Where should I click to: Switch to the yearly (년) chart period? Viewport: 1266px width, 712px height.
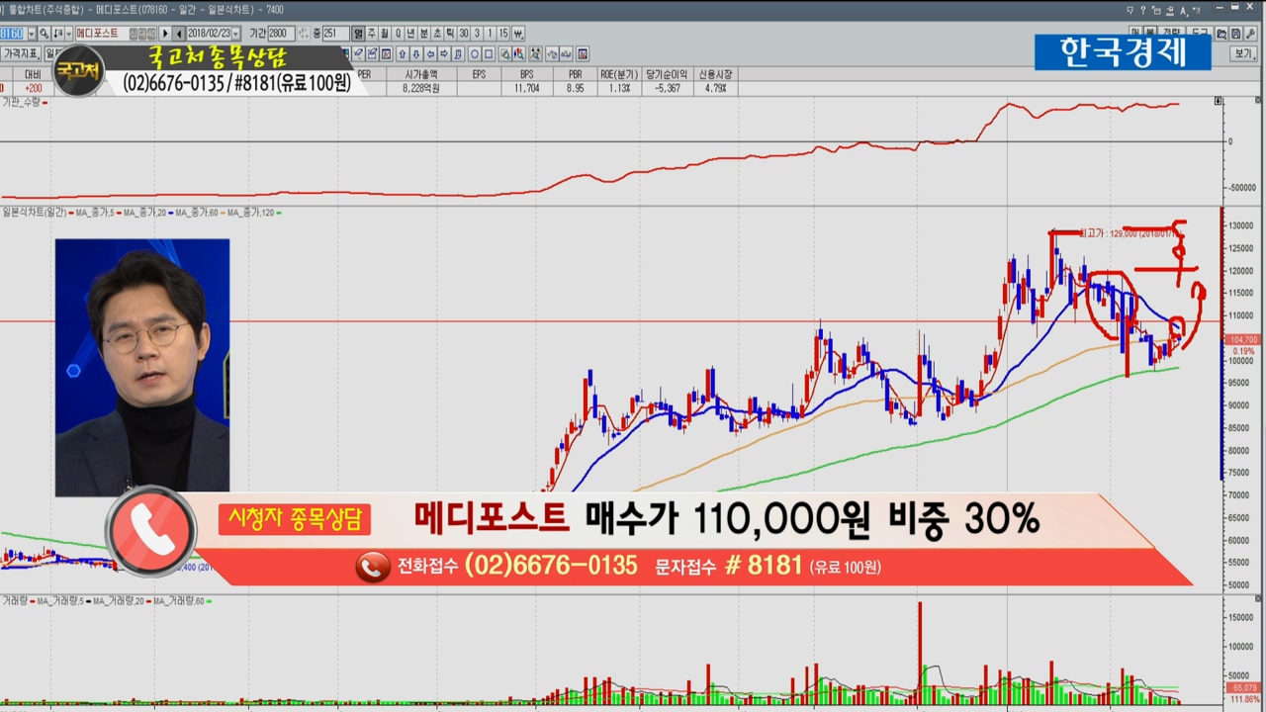click(410, 34)
